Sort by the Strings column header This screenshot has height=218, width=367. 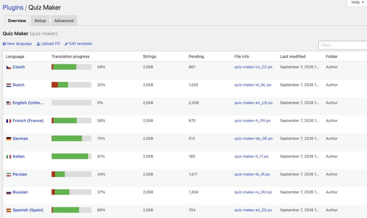pyautogui.click(x=149, y=56)
